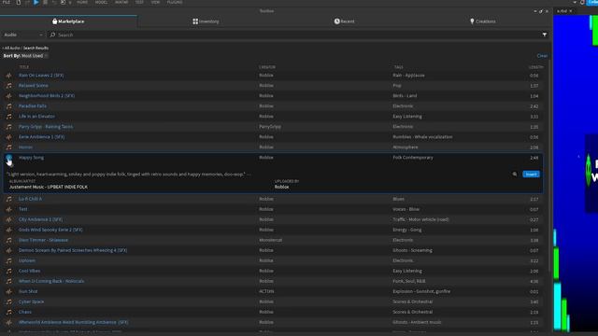Open the HOME ribbon tab

[82, 2]
